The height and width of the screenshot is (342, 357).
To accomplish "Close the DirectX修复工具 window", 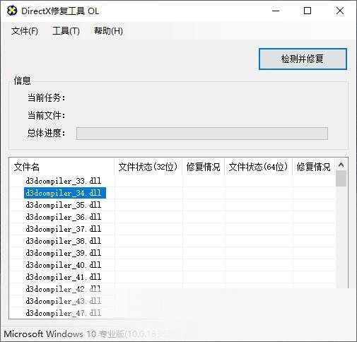I will coord(340,11).
